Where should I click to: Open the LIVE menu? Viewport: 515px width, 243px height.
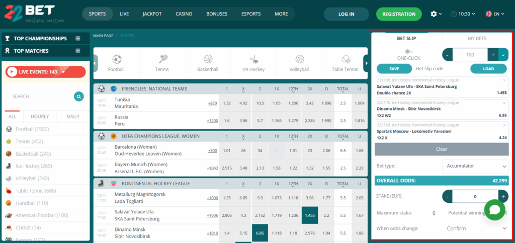click(x=124, y=14)
